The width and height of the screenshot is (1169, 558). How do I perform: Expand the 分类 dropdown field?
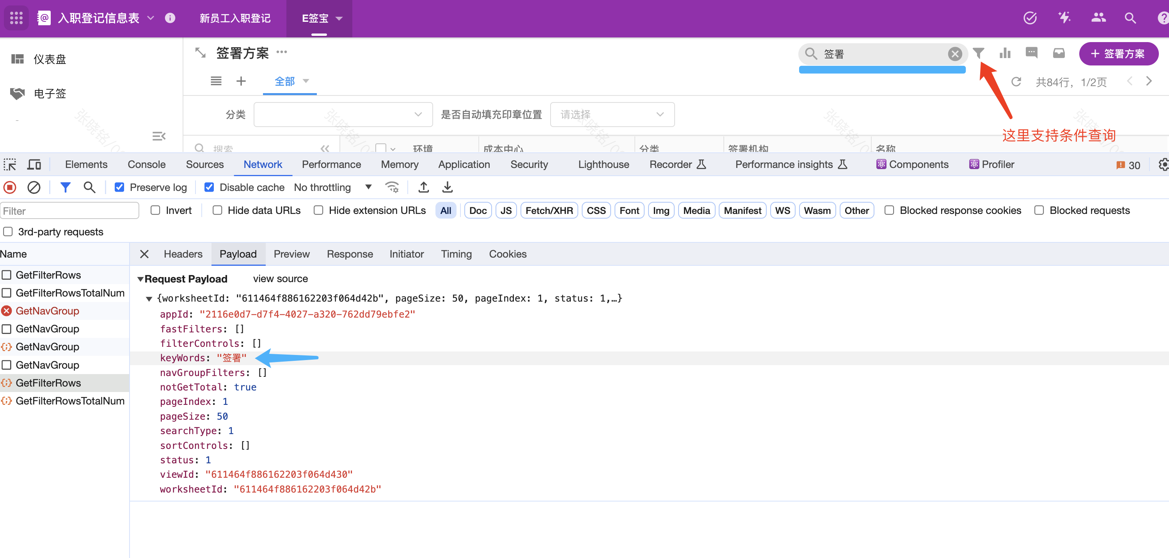point(343,114)
